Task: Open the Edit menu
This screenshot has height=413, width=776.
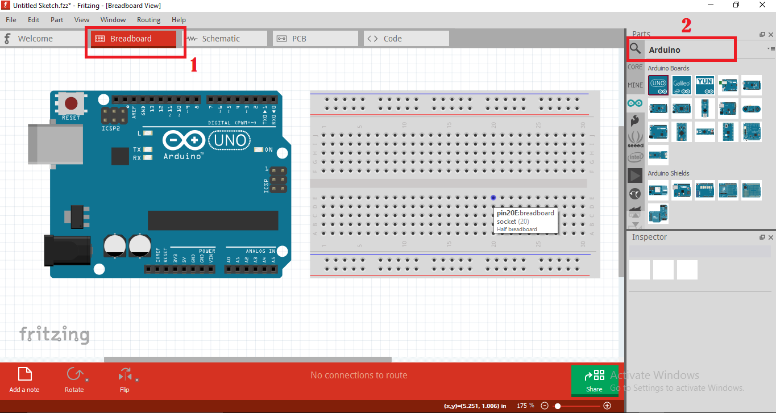Action: (x=34, y=20)
